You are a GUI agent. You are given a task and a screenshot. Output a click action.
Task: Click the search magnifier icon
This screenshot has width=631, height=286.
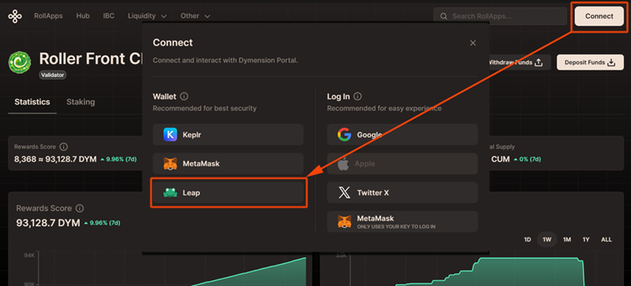click(444, 16)
